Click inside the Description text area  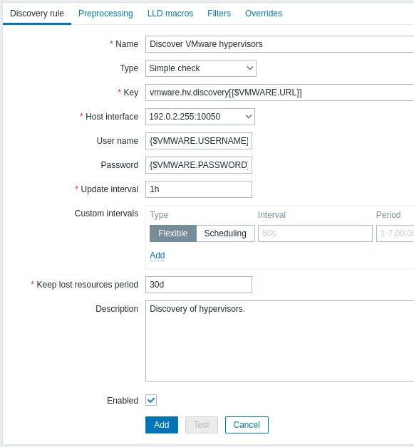tap(279, 341)
